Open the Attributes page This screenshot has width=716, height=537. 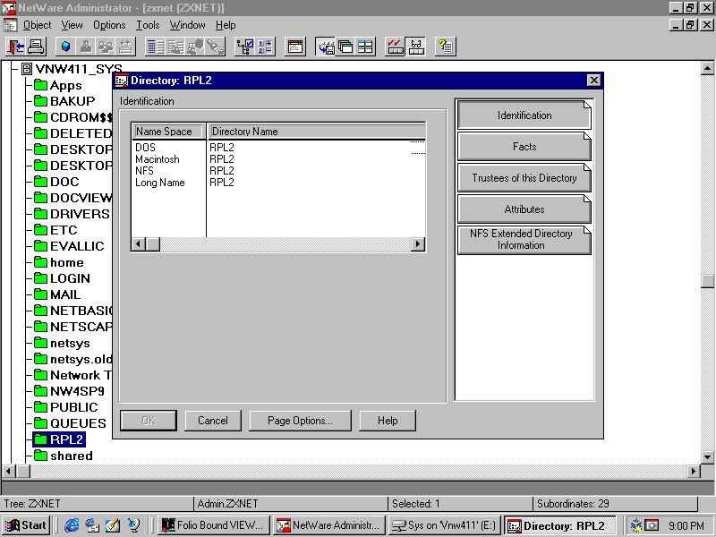point(524,209)
